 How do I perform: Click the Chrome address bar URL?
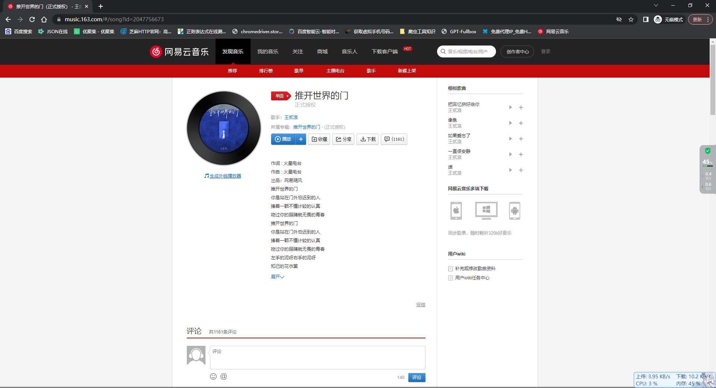114,19
